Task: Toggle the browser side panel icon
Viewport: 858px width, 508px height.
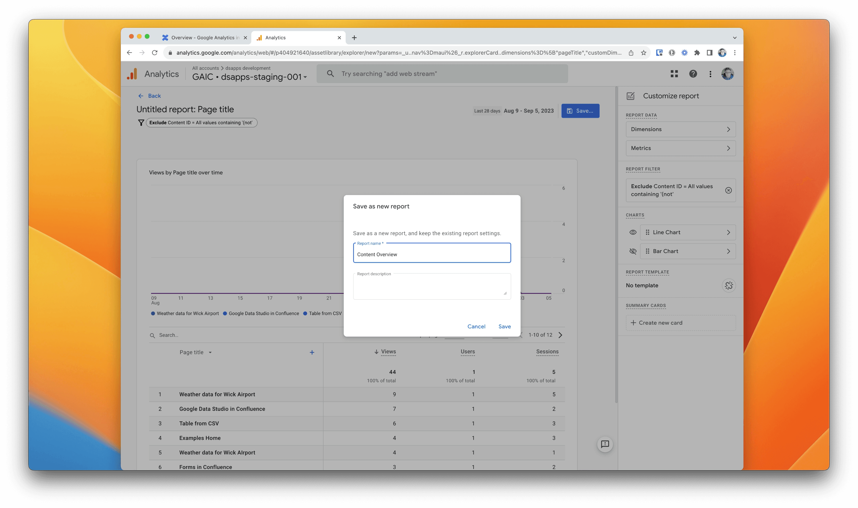Action: tap(709, 52)
